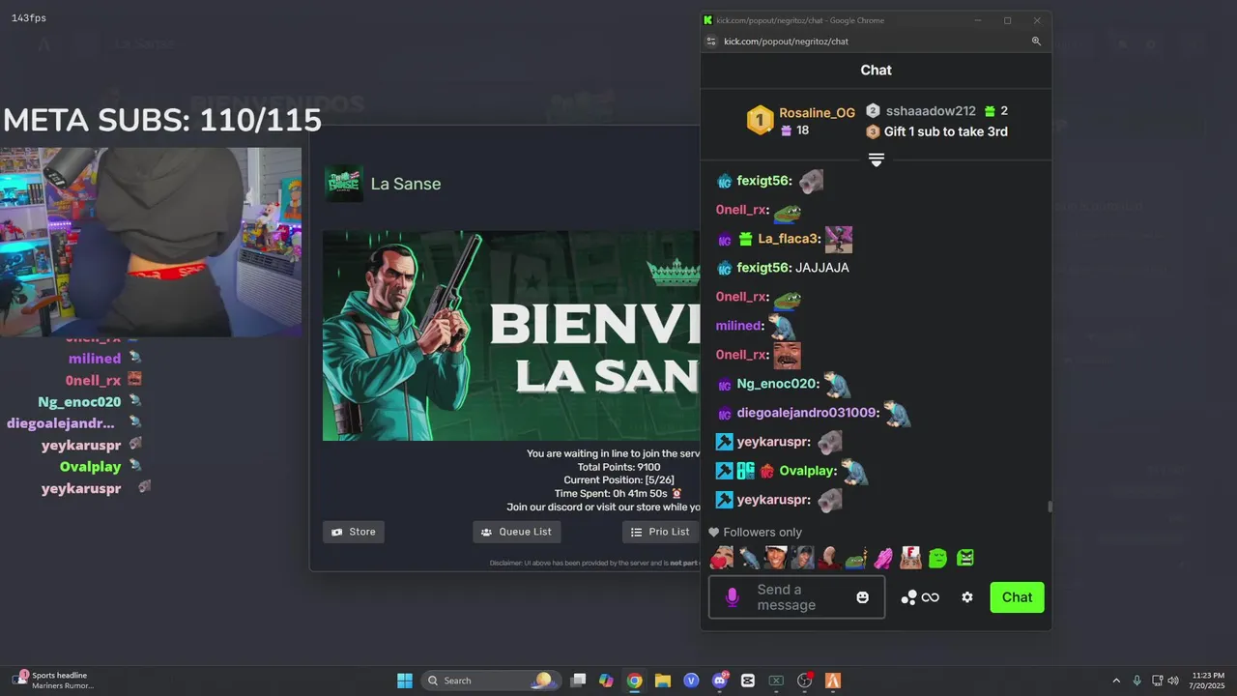The width and height of the screenshot is (1237, 696).
Task: Show hidden system tray icons chevron
Action: [x=1116, y=681]
